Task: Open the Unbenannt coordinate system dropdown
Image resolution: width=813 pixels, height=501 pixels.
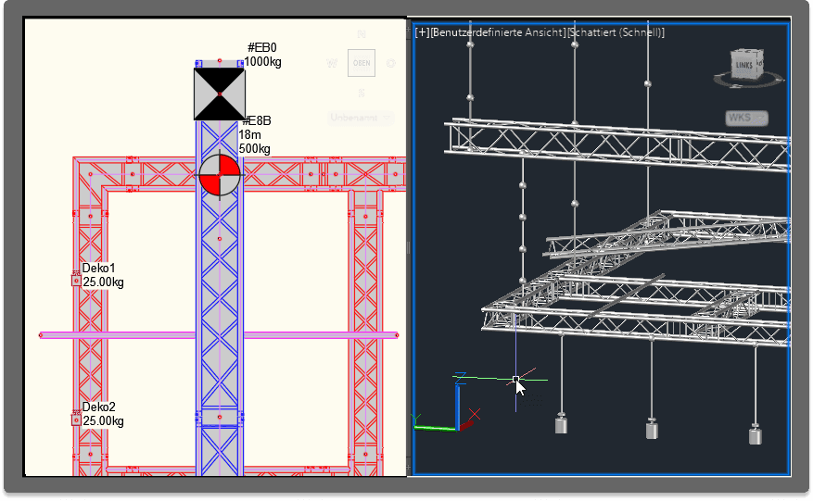Action: click(x=361, y=118)
